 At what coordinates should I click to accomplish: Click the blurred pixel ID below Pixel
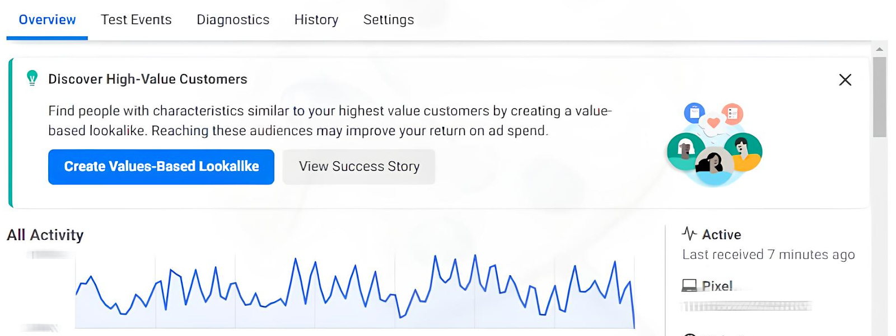(746, 306)
